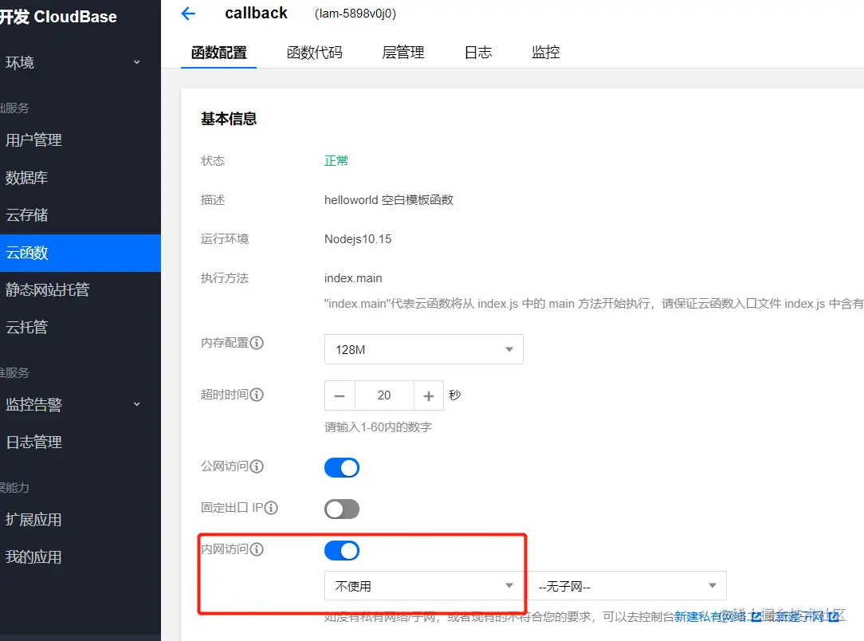This screenshot has height=641, width=864.
Task: Click the index.main execution method value
Action: [353, 278]
